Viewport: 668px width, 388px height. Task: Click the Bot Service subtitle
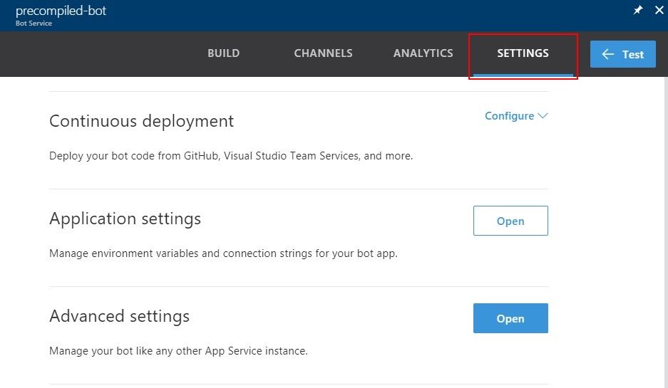pos(34,23)
